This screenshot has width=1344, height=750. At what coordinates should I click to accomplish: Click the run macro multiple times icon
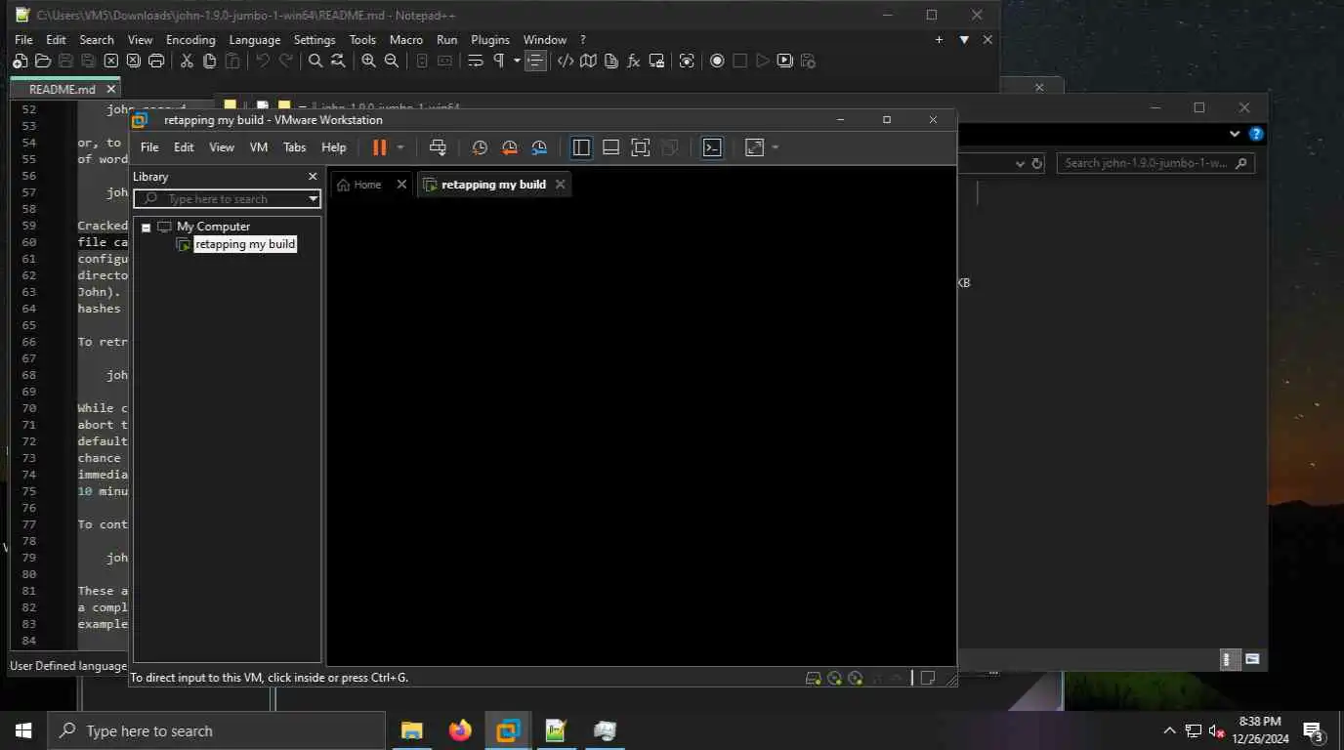[x=784, y=61]
